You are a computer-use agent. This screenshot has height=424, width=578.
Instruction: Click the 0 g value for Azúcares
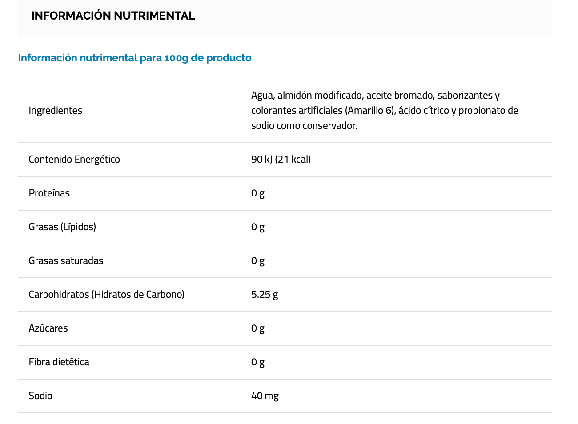pyautogui.click(x=258, y=328)
